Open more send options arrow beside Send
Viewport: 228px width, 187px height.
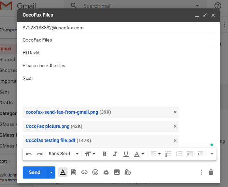[51, 172]
